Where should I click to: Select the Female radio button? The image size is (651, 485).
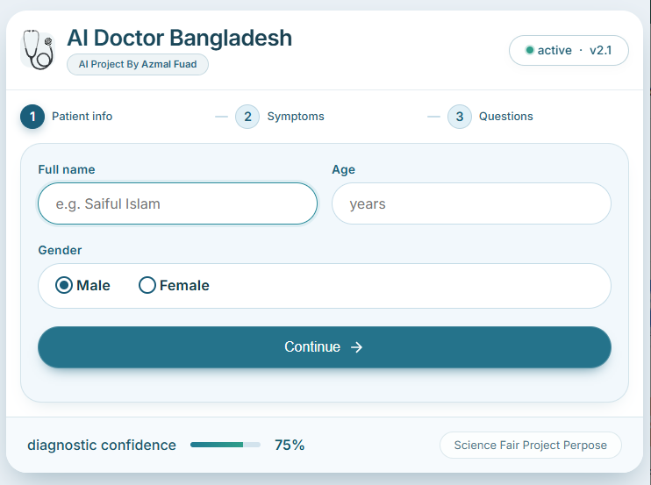click(147, 285)
